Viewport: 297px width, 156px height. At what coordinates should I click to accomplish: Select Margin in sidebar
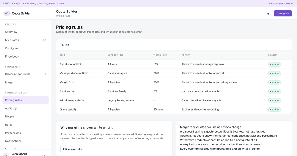pos(25,82)
